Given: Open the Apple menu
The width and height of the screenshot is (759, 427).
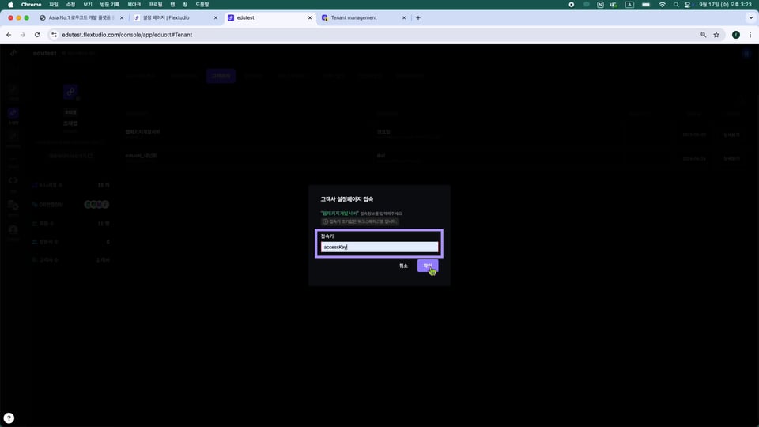Looking at the screenshot, I should pos(10,5).
